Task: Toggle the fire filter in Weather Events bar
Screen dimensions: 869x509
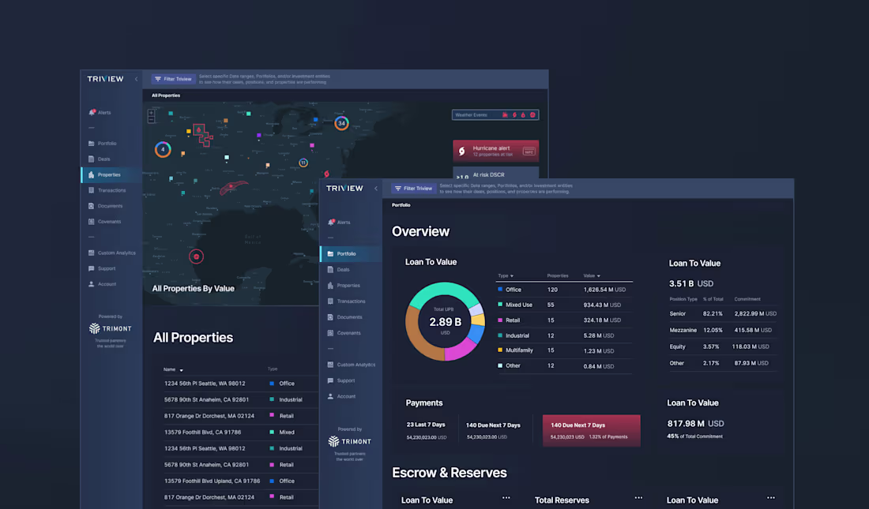Action: click(x=506, y=115)
